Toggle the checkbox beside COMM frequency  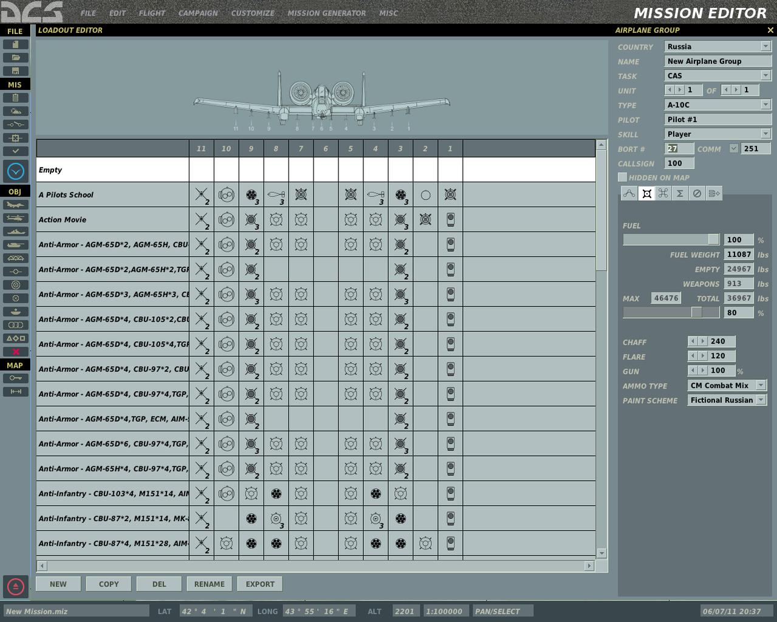coord(734,148)
